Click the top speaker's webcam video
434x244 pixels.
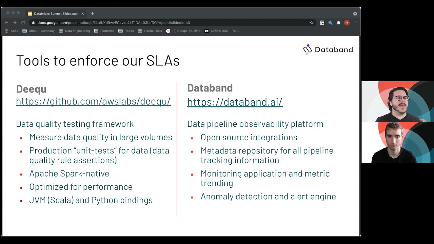398,102
